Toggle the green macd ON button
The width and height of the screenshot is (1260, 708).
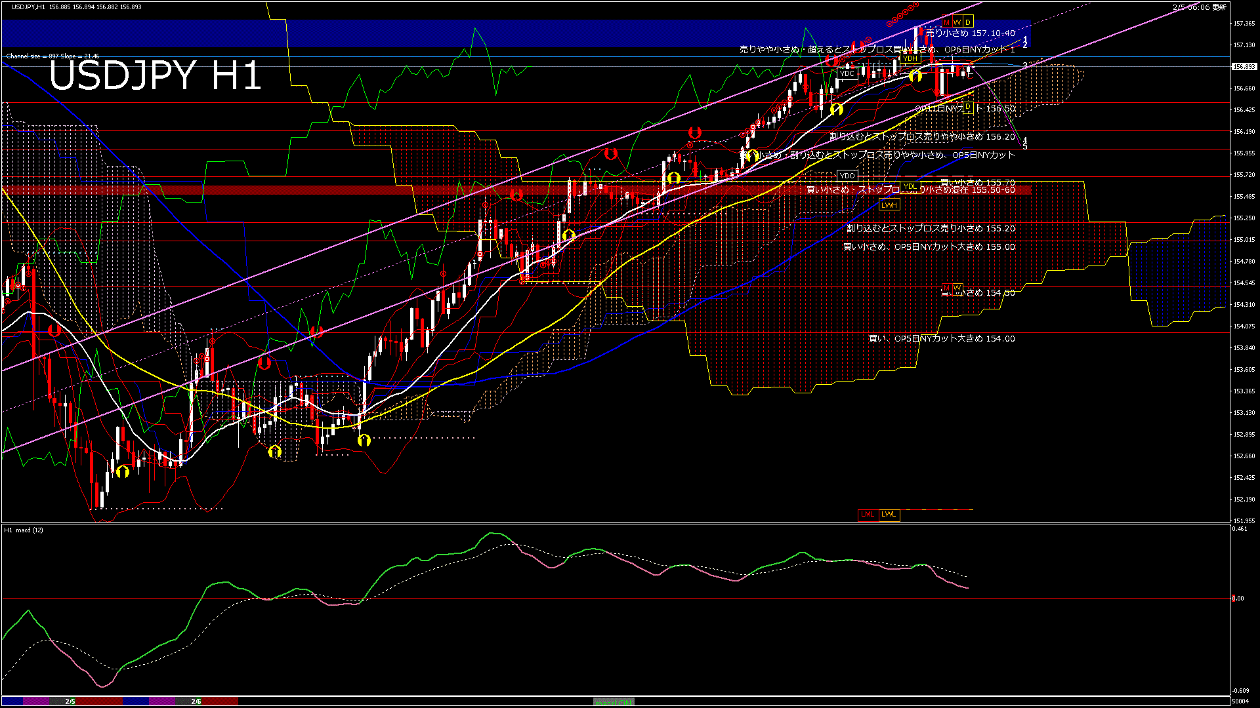pos(614,702)
